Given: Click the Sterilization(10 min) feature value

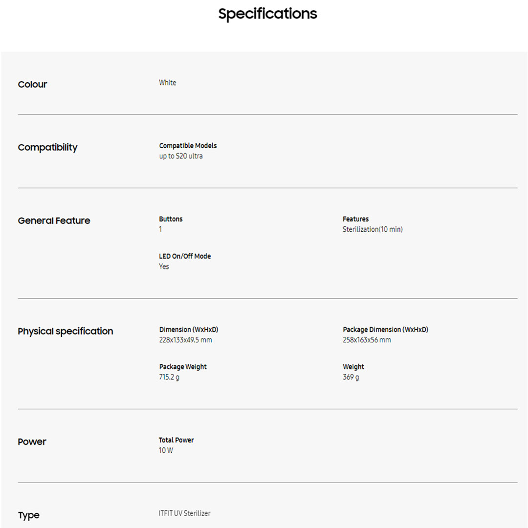Looking at the screenshot, I should [373, 229].
